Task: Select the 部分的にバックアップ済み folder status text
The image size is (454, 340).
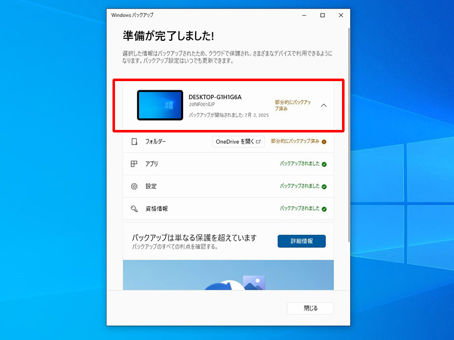Action: 295,141
